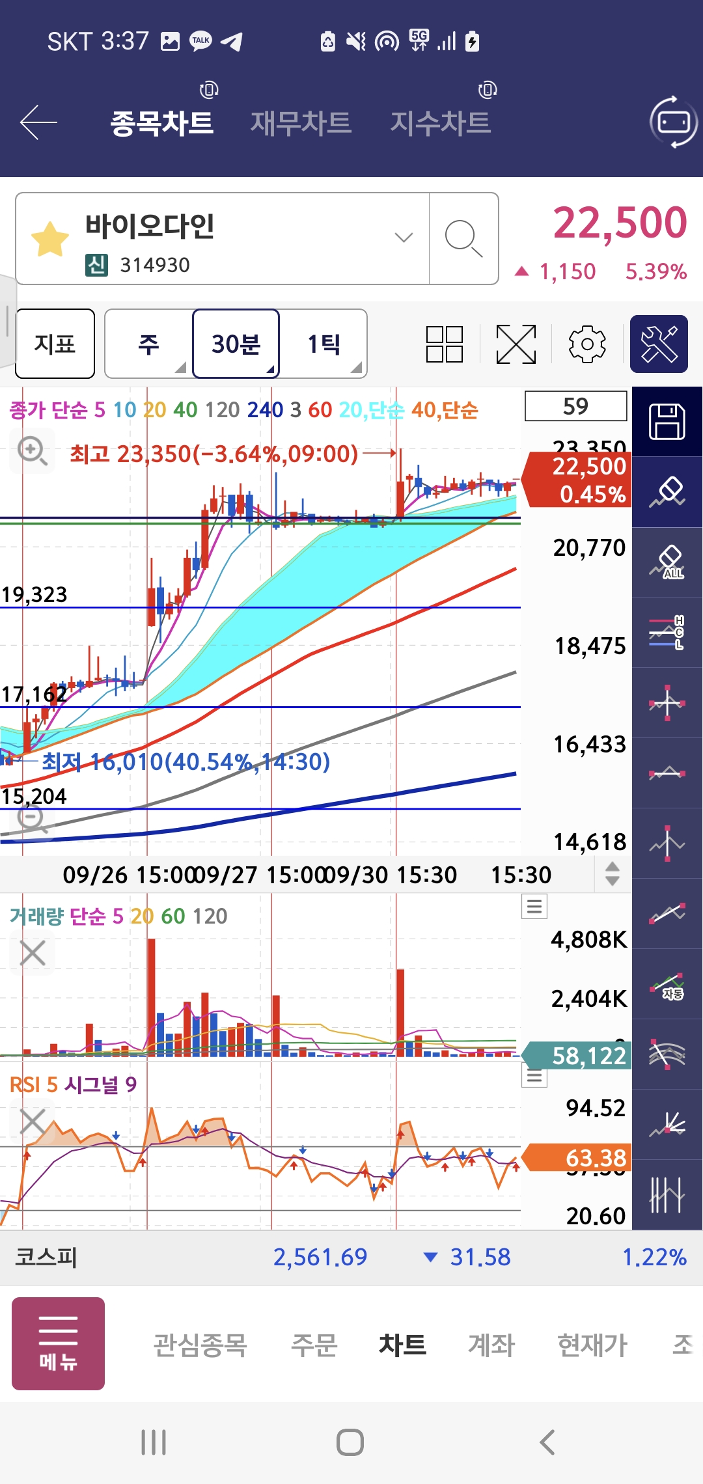The image size is (703, 1484).
Task: Open the RSI panel menu icon
Action: tap(534, 1077)
